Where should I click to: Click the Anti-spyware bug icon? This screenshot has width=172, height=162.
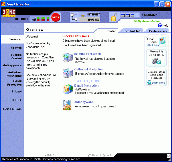[67, 105]
